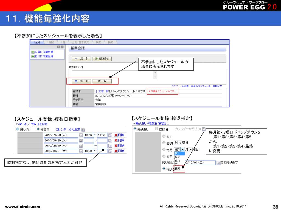
Task: Click the next arrow icon in sidebar
Action: [62, 47]
